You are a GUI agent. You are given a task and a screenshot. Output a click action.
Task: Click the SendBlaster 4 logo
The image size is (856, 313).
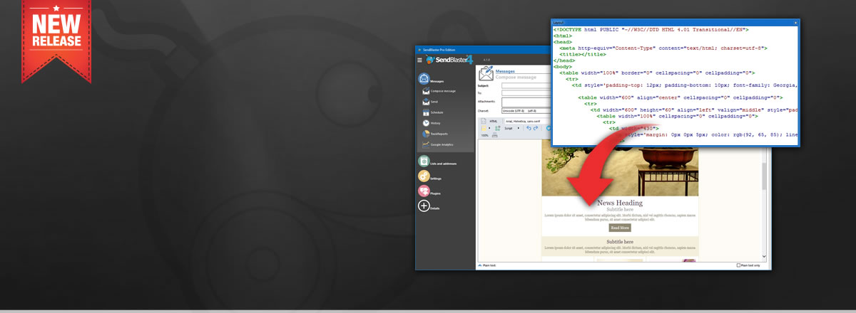(449, 60)
